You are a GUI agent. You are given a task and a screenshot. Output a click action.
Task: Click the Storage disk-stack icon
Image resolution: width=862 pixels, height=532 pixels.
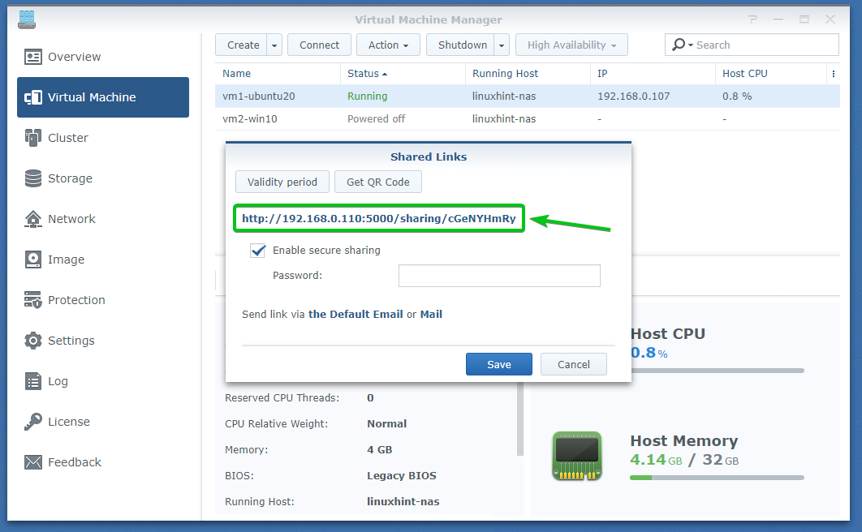pyautogui.click(x=33, y=178)
